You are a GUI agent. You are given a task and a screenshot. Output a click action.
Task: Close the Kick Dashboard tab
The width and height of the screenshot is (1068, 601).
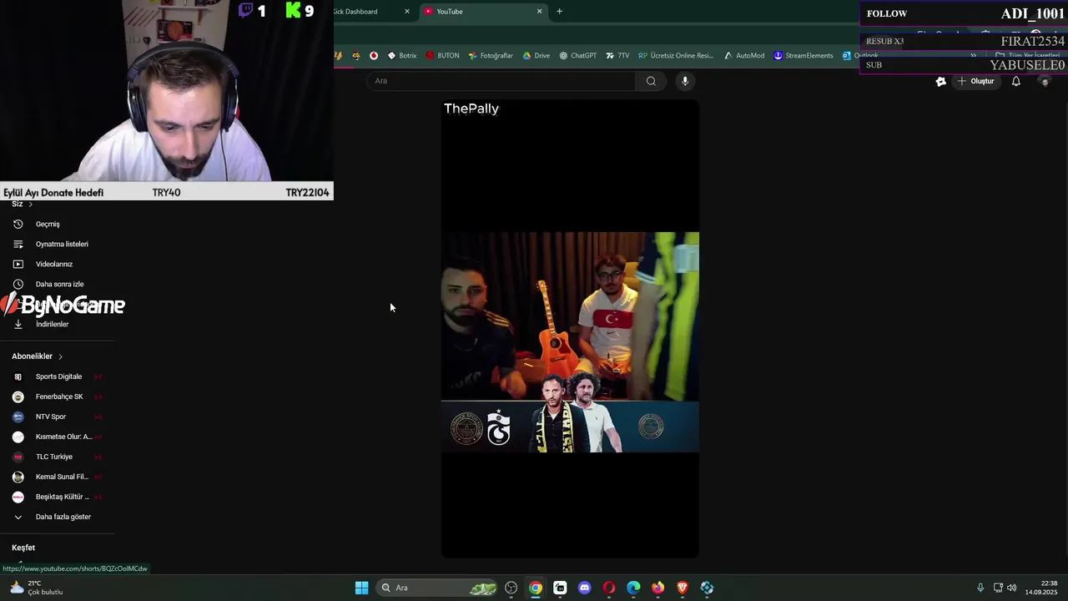point(407,12)
